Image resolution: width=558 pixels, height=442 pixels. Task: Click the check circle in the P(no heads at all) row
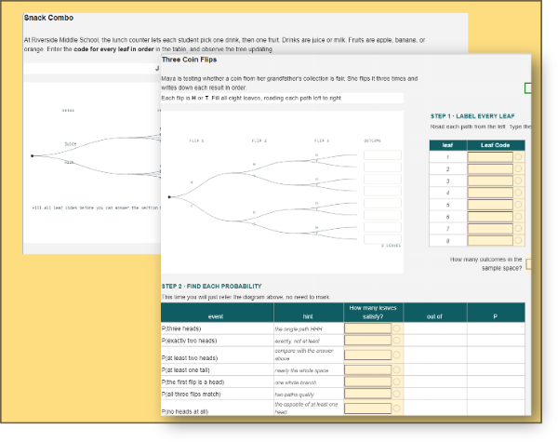tap(396, 409)
